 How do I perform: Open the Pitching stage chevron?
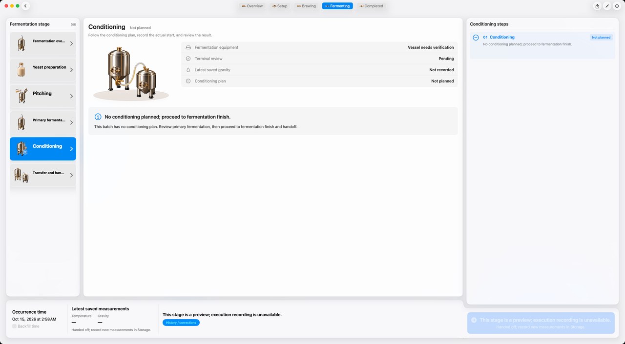71,96
